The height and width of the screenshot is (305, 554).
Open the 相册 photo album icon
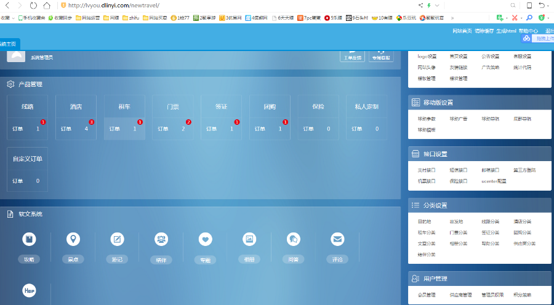click(x=249, y=239)
